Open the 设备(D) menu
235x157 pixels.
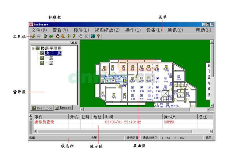154,30
